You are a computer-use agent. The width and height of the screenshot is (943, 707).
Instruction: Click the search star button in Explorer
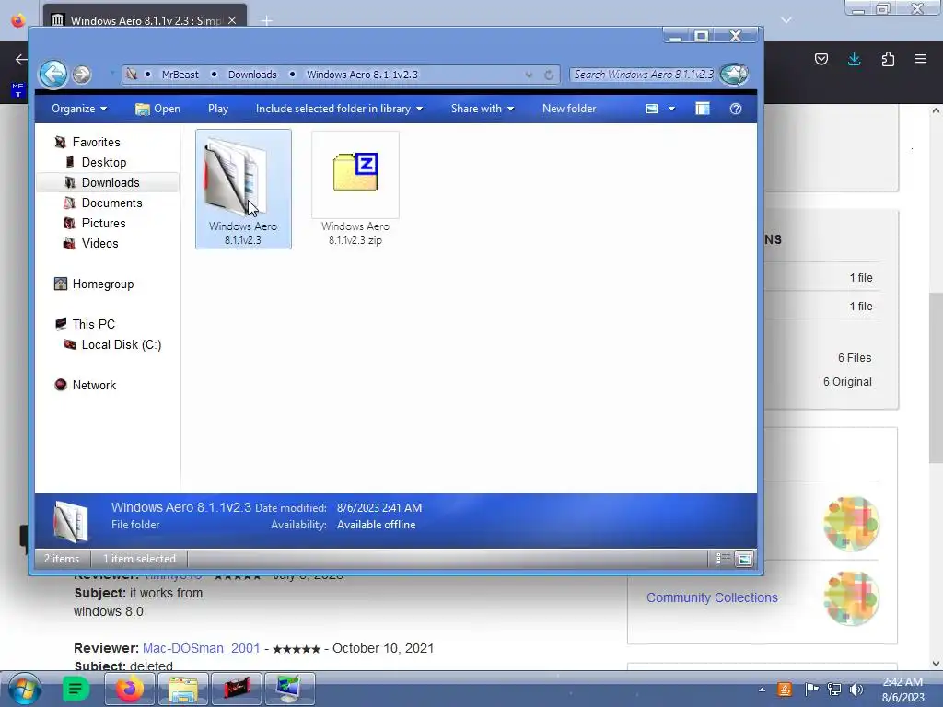click(x=734, y=75)
